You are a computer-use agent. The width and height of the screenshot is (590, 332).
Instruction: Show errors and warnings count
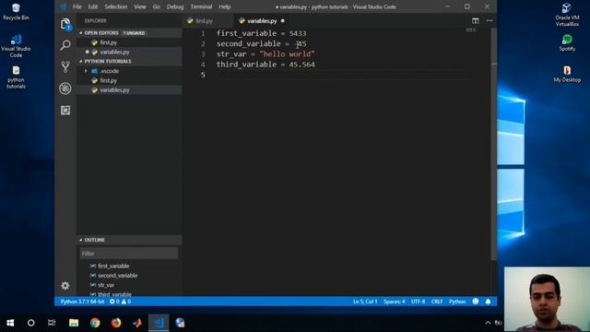point(120,302)
